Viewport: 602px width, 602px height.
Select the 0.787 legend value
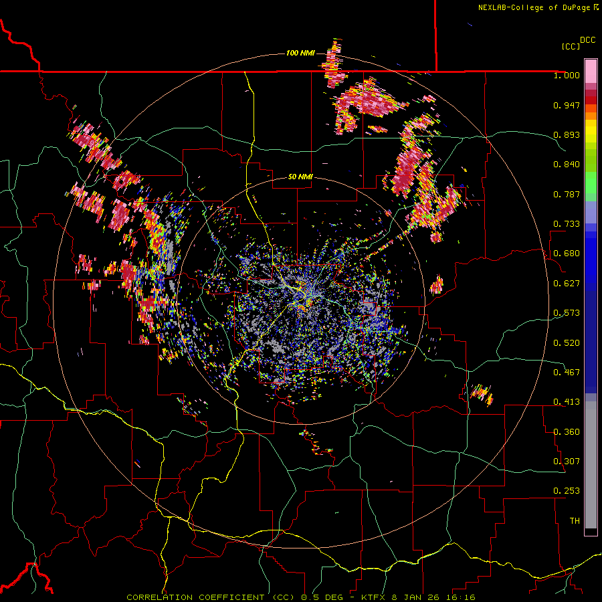[567, 194]
